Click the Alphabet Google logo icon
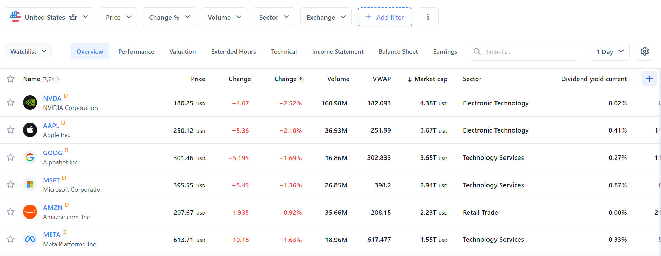661x256 pixels. [30, 157]
